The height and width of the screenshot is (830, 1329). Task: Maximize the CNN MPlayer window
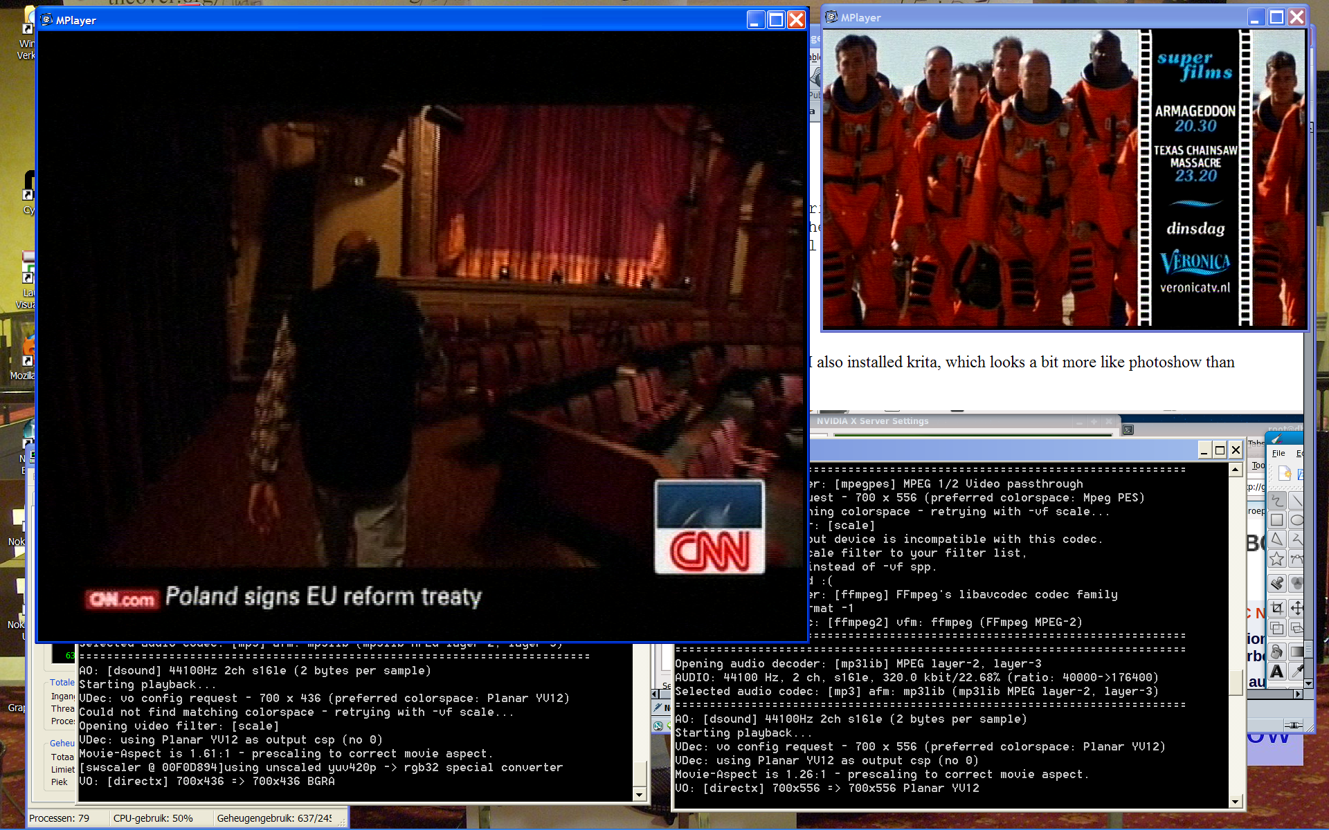[776, 20]
